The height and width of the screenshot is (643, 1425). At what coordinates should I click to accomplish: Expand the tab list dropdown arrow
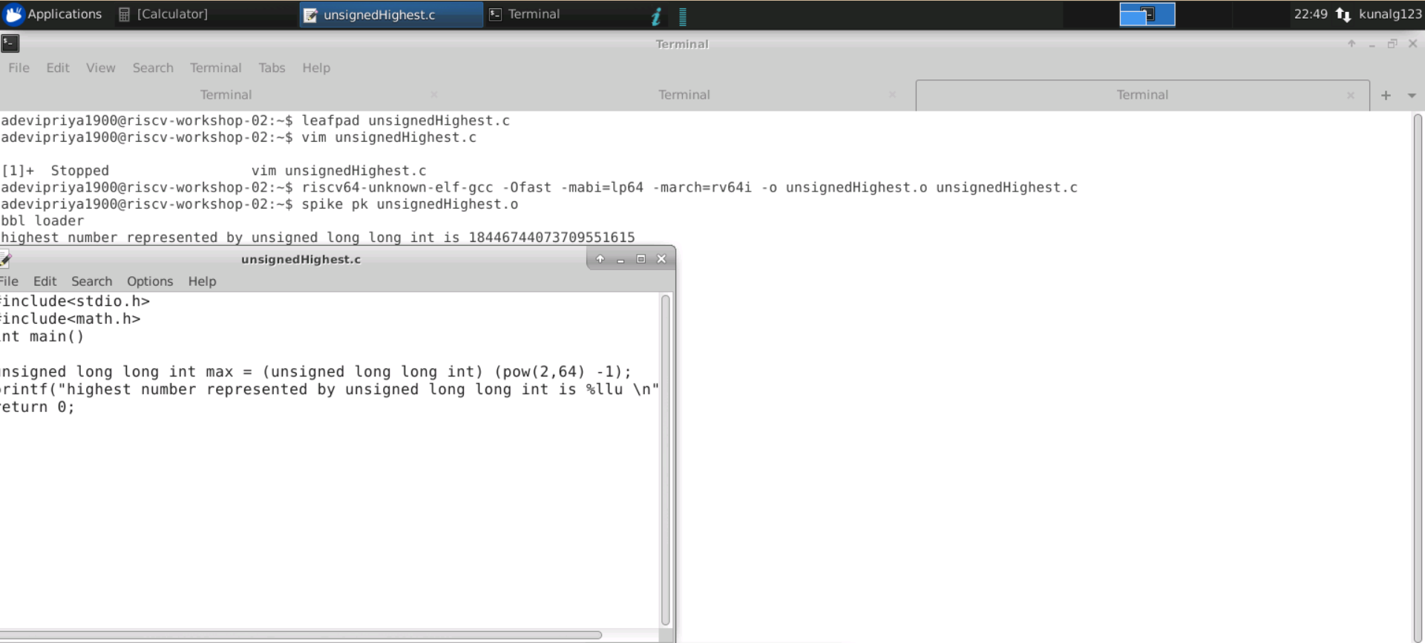pos(1412,96)
